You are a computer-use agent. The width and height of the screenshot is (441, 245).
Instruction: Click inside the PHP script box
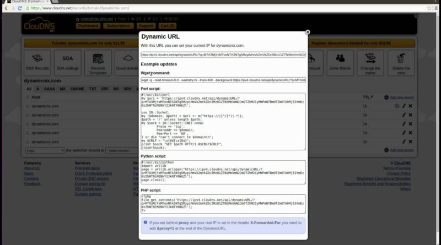click(223, 204)
